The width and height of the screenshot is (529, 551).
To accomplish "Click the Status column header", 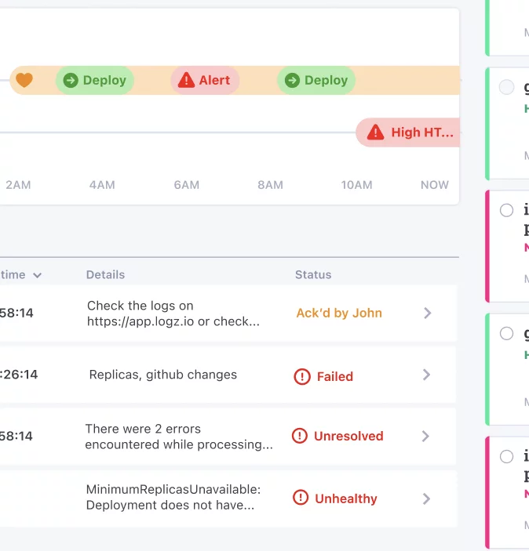I will pos(313,274).
